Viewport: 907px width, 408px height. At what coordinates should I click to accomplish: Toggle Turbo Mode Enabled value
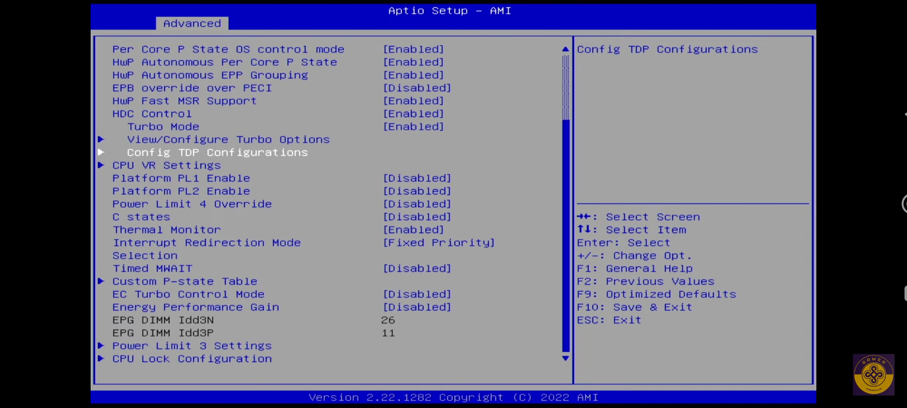[x=413, y=127]
